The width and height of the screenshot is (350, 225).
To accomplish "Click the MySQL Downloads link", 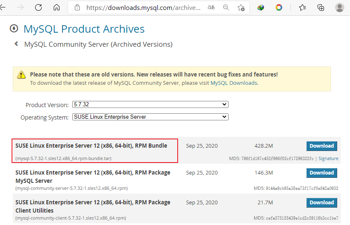I will pyautogui.click(x=234, y=83).
